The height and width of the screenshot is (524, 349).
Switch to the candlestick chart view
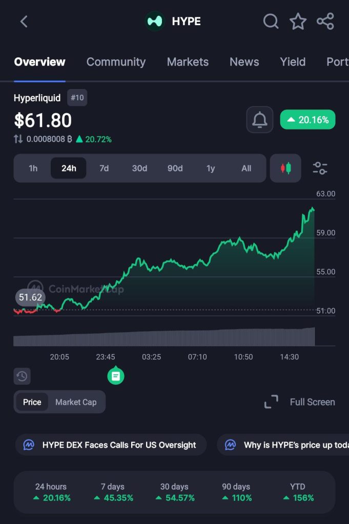[285, 168]
